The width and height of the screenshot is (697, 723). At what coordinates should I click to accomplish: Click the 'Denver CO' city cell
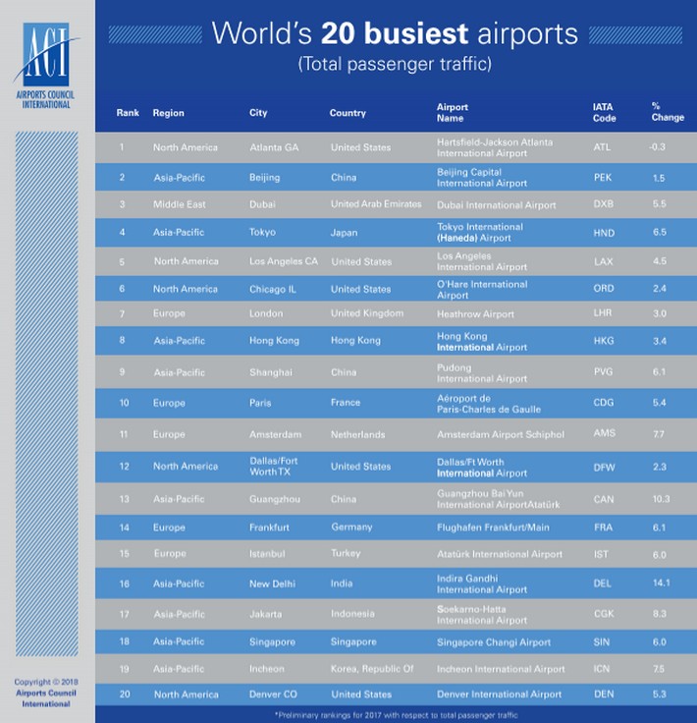(273, 695)
